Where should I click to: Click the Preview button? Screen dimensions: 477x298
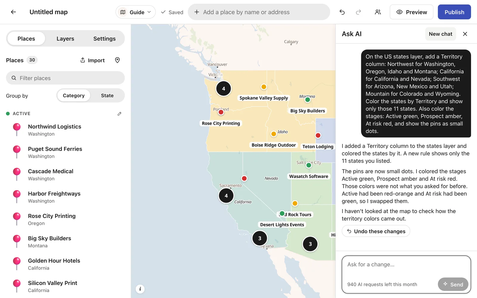[x=411, y=12]
